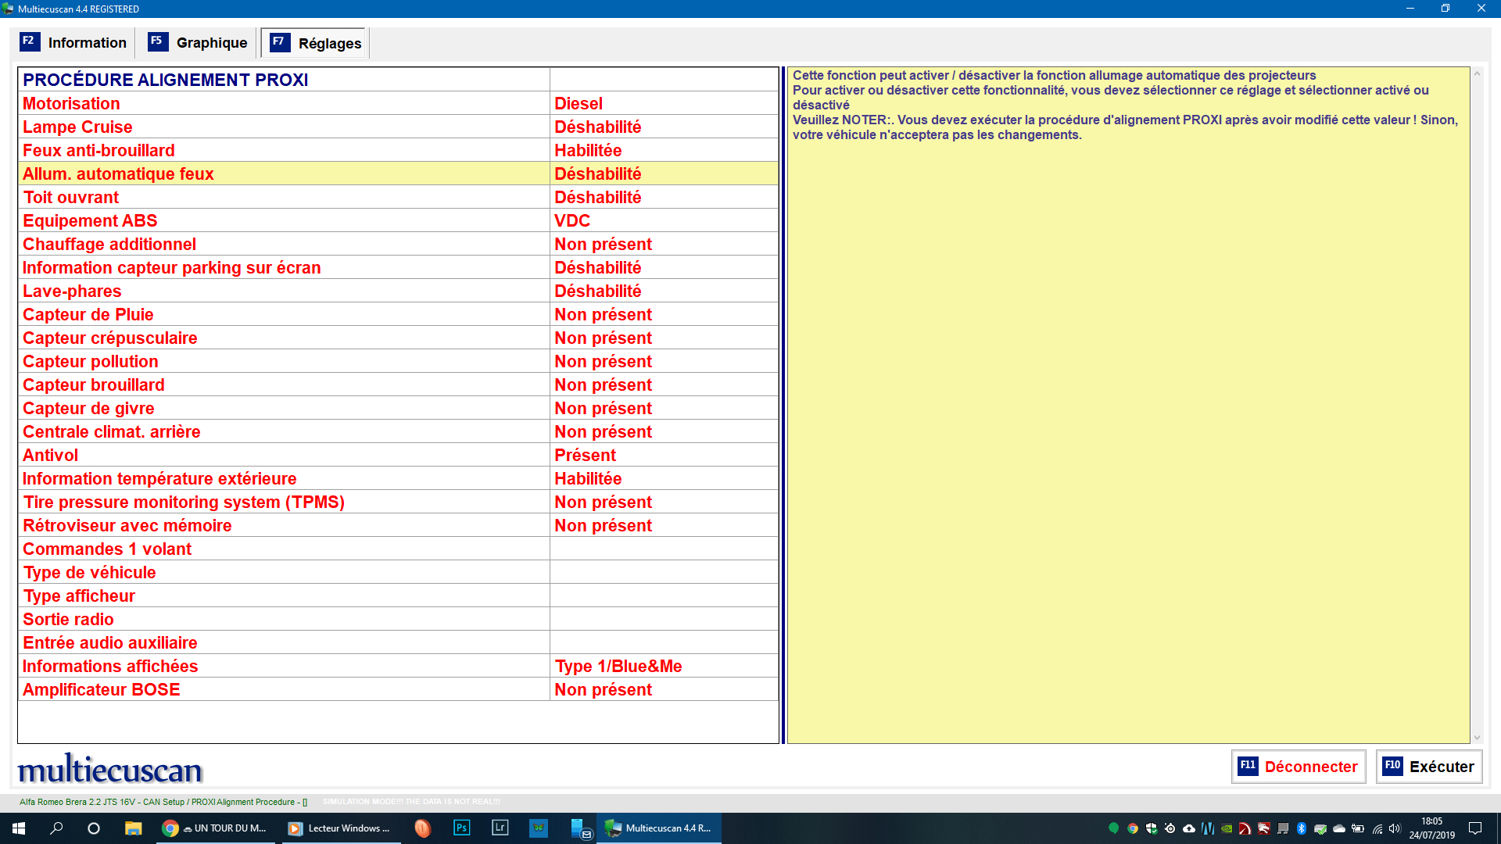1501x844 pixels.
Task: Select the Lampe Cruise setting row
Action: [x=78, y=127]
